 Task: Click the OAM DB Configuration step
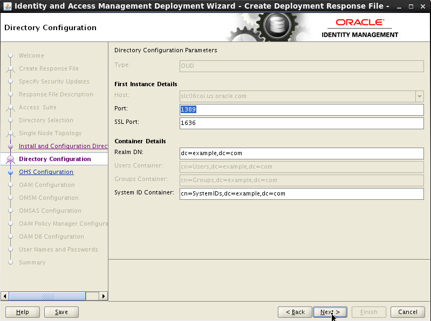[x=51, y=236]
